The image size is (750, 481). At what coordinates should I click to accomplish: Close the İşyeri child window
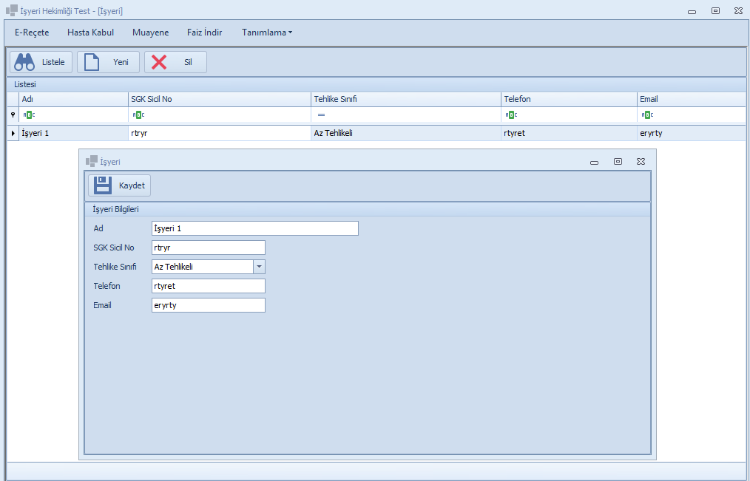tap(641, 162)
